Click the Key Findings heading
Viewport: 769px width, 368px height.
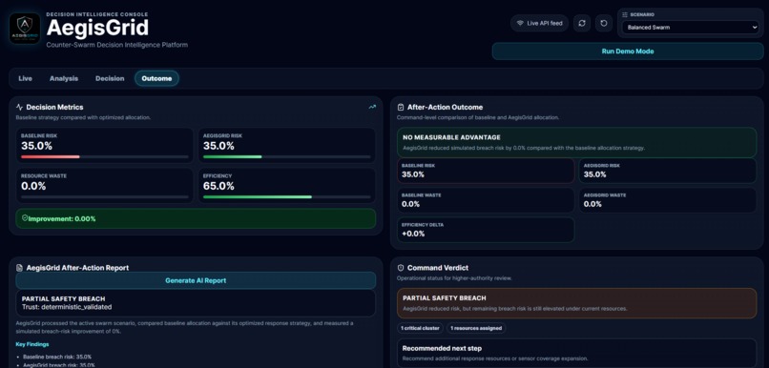(x=32, y=344)
